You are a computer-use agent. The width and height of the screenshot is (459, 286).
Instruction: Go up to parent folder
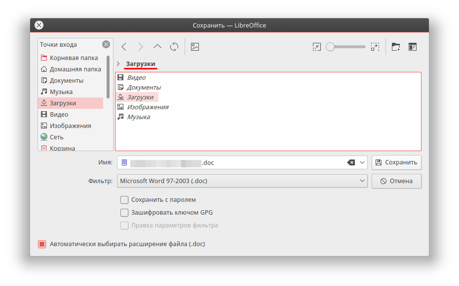pos(157,47)
